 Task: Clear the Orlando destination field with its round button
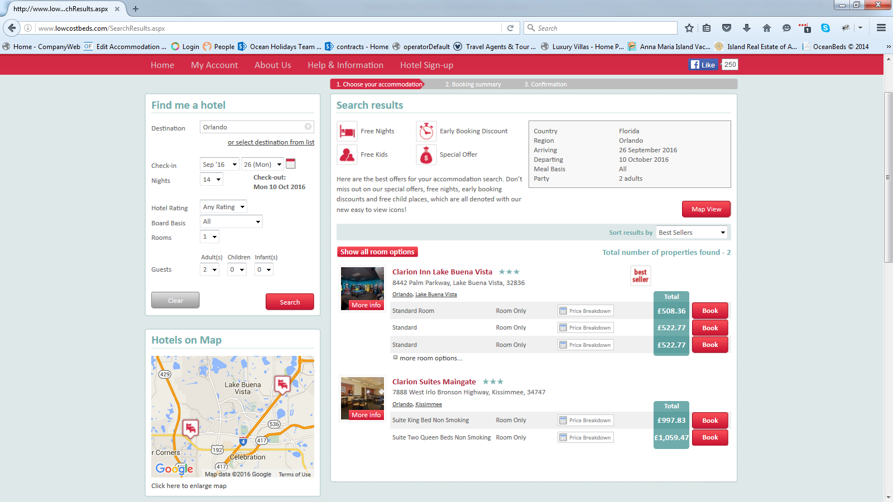pyautogui.click(x=308, y=127)
